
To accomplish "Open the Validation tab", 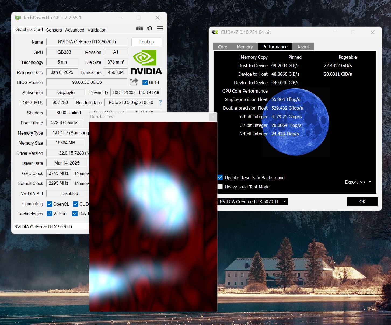I will [x=97, y=30].
